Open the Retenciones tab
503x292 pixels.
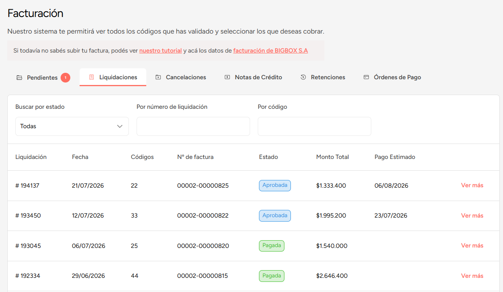coord(323,77)
